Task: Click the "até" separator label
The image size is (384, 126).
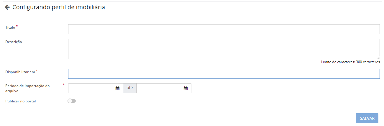Action: coord(130,88)
